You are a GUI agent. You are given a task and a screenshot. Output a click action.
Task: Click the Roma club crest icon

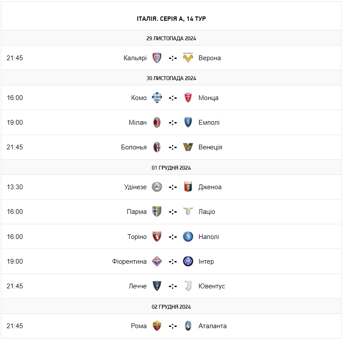(x=157, y=326)
